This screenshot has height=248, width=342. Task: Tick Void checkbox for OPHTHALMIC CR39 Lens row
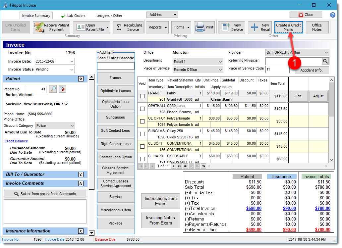(x=142, y=109)
